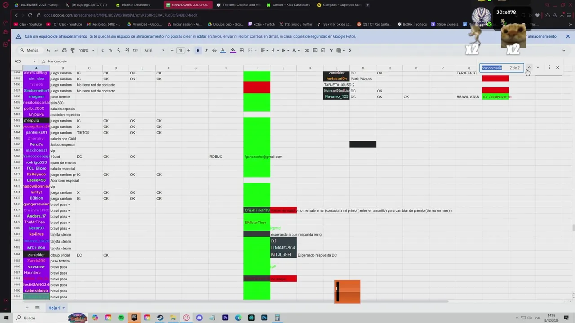
Task: Click the Redo arrow in the toolbar
Action: click(x=56, y=51)
